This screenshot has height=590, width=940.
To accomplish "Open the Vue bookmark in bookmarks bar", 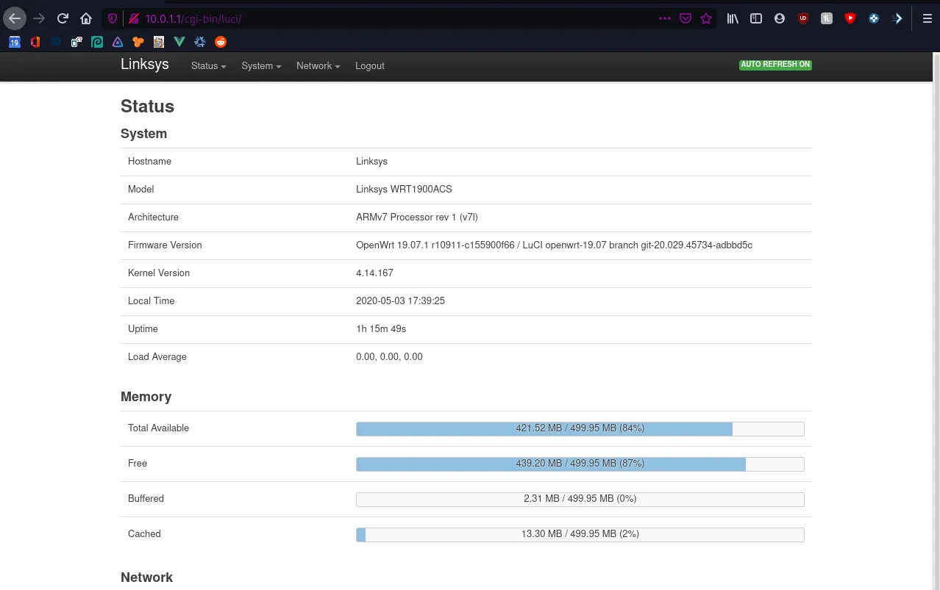I will [x=179, y=42].
